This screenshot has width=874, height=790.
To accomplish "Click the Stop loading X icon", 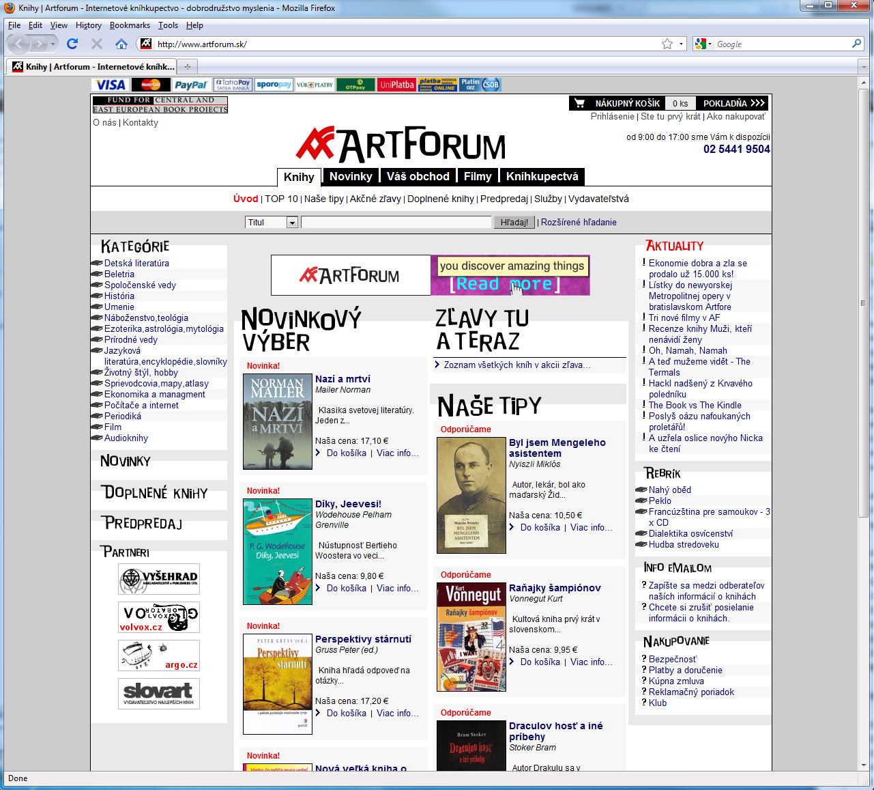I will tap(97, 44).
